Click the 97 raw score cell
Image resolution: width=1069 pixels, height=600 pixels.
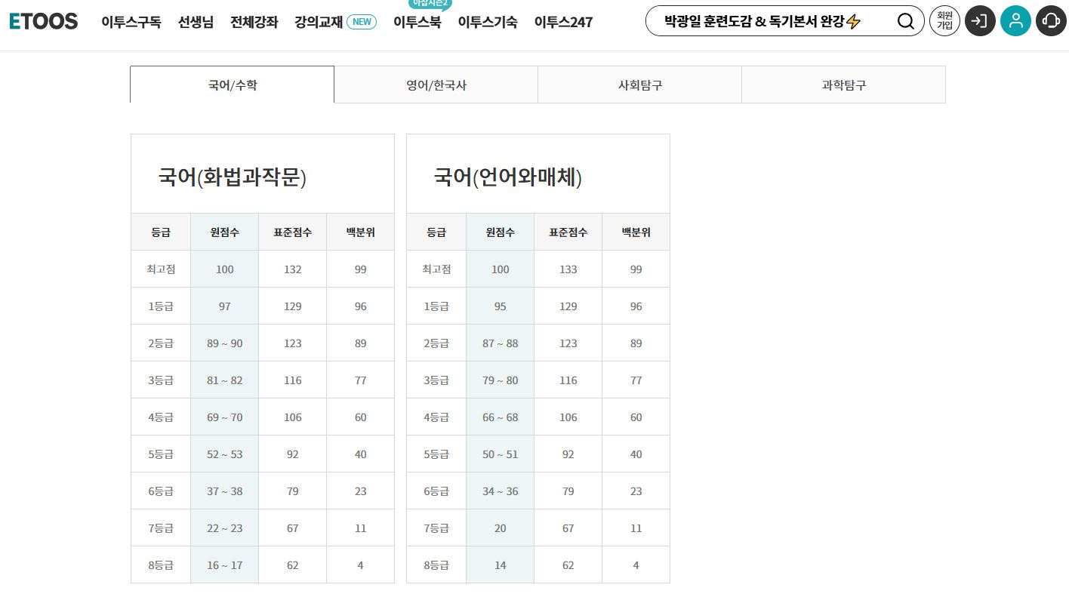[225, 306]
